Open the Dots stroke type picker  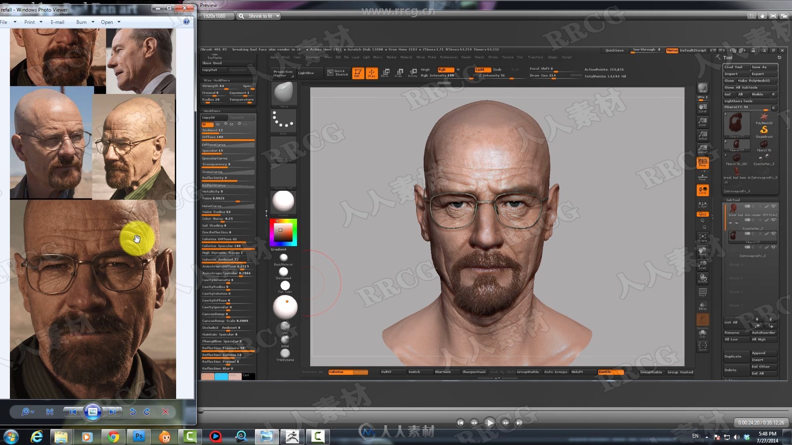[x=283, y=121]
